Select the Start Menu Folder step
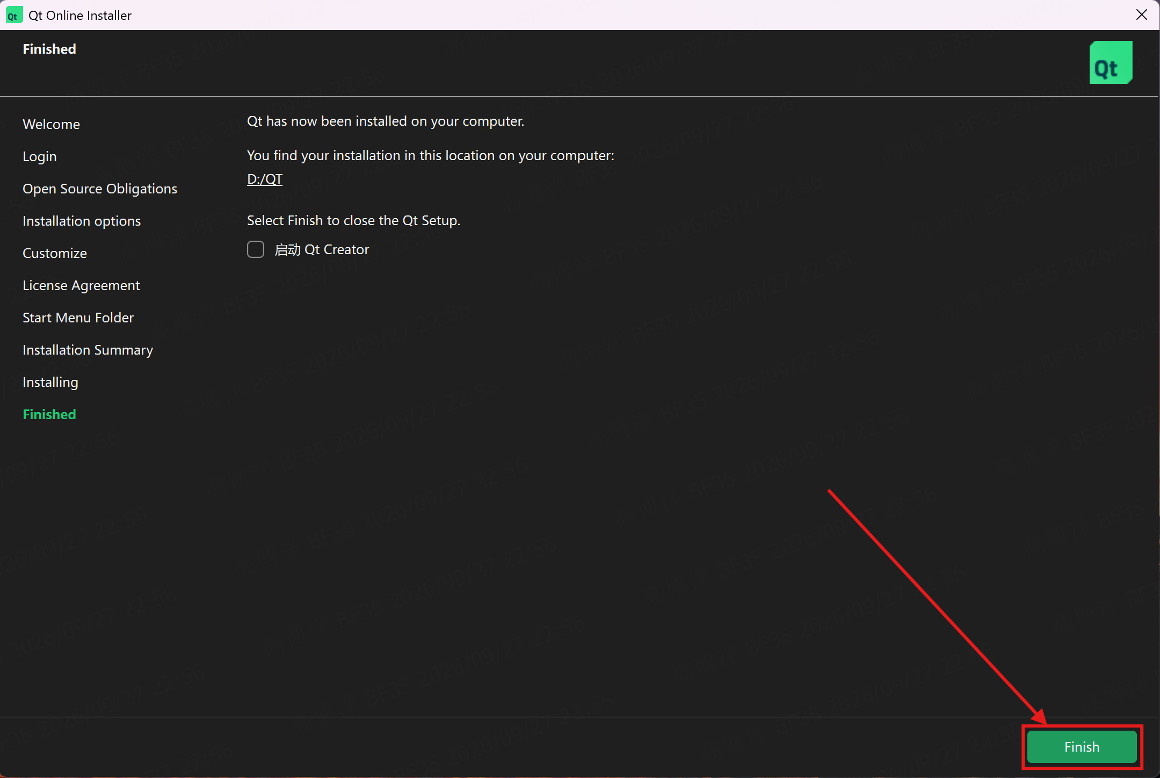Image resolution: width=1160 pixels, height=778 pixels. (78, 318)
